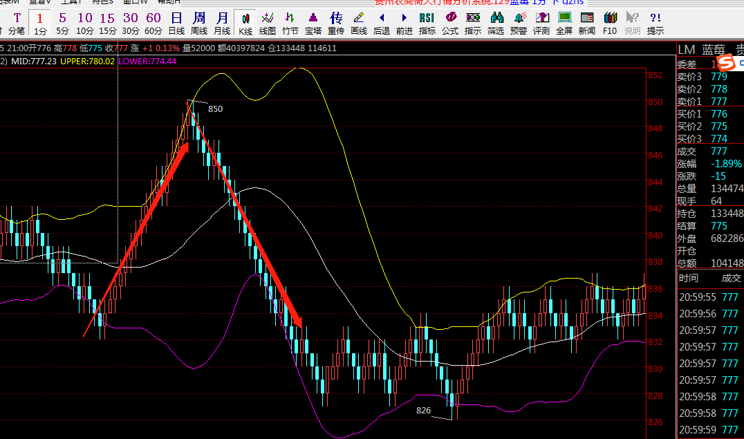This screenshot has height=439, width=744.
Task: Click the LM 蓝莓 contract title
Action: click(702, 49)
